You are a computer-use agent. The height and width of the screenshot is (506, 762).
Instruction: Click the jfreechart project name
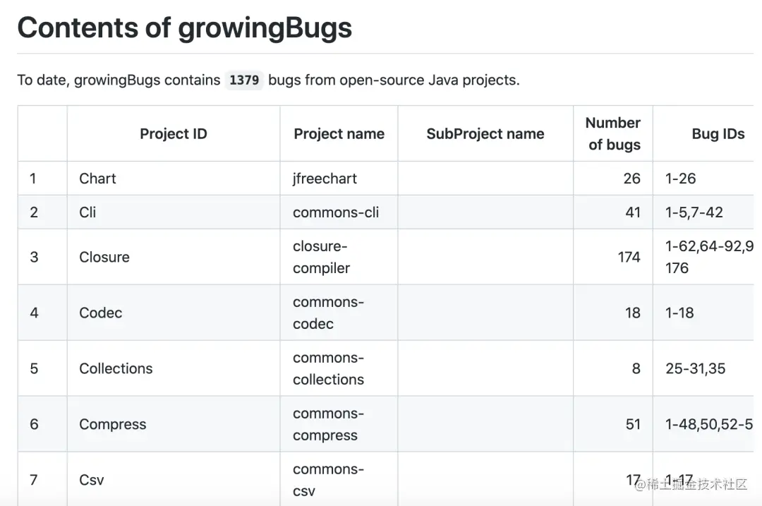(x=325, y=179)
